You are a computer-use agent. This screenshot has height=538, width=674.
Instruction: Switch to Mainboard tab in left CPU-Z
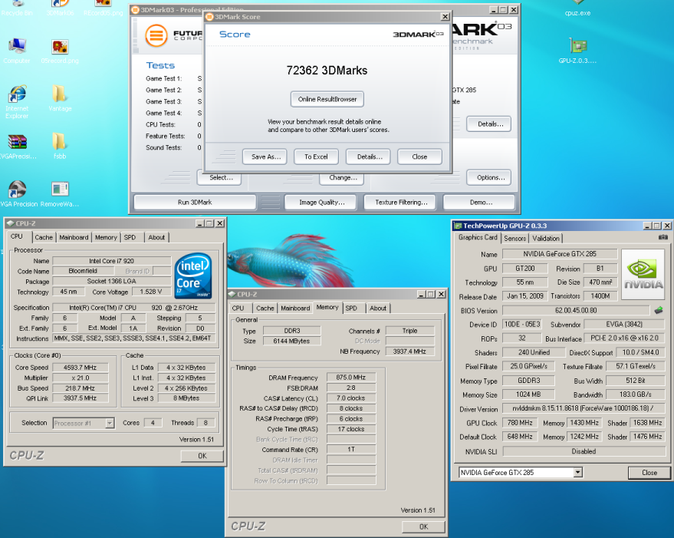[x=74, y=237]
